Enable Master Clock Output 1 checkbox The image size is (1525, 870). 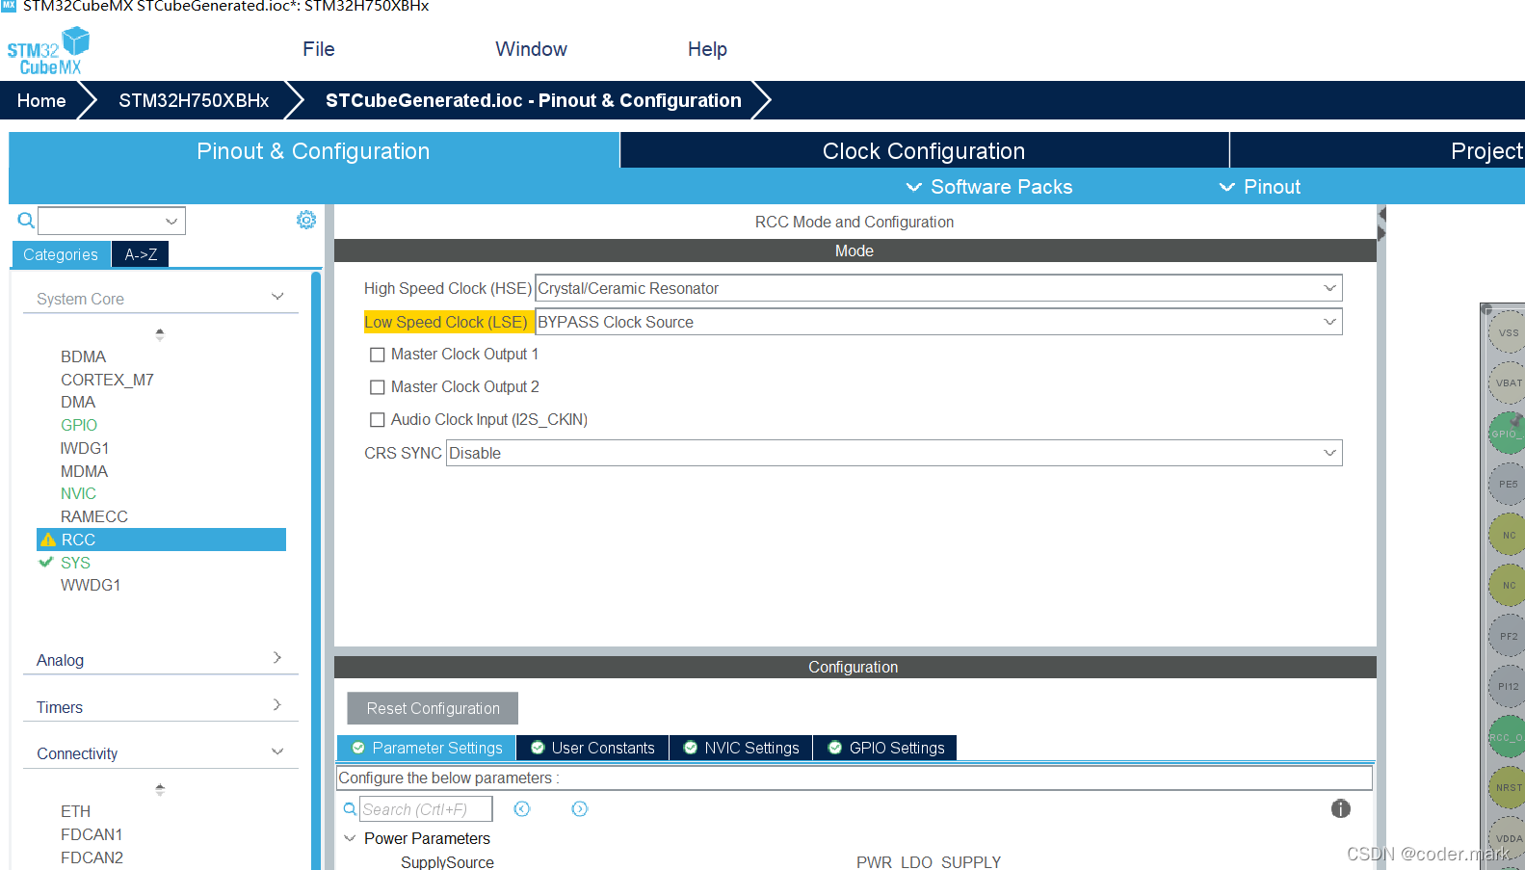(378, 355)
